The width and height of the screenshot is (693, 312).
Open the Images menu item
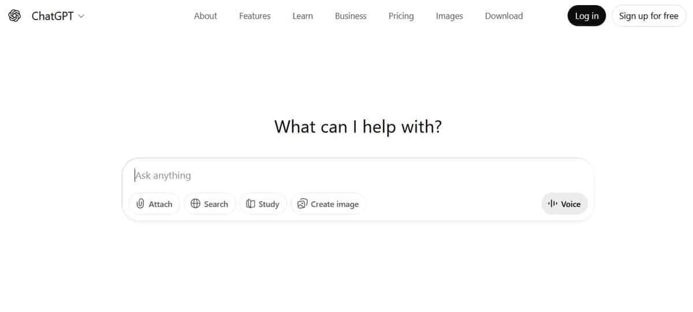click(x=449, y=16)
